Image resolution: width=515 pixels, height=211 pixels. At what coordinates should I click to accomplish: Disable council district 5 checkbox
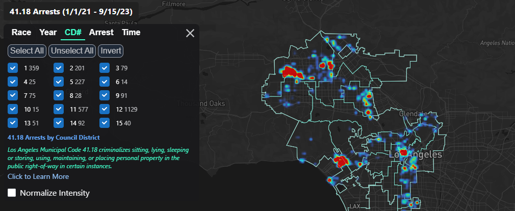tap(59, 82)
